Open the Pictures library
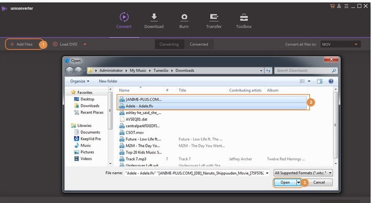This screenshot has height=203, width=371. [x=84, y=152]
